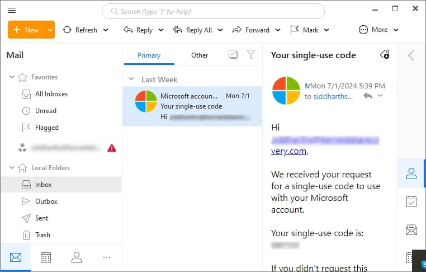Expand message header actions chevron
This screenshot has width=426, height=272.
coord(380,96)
